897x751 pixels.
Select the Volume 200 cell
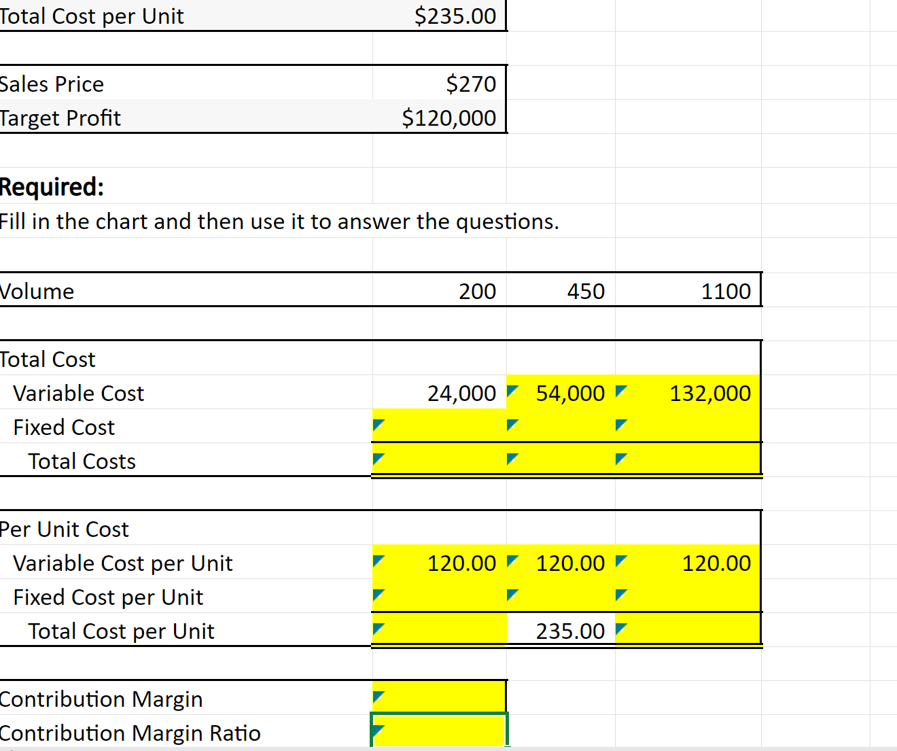click(440, 290)
